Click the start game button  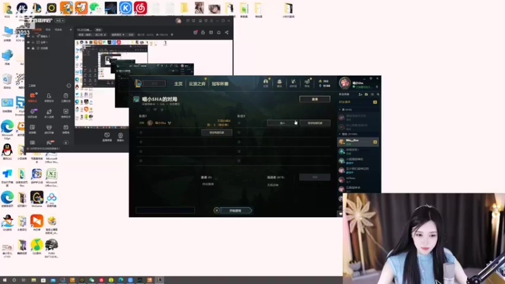point(235,210)
